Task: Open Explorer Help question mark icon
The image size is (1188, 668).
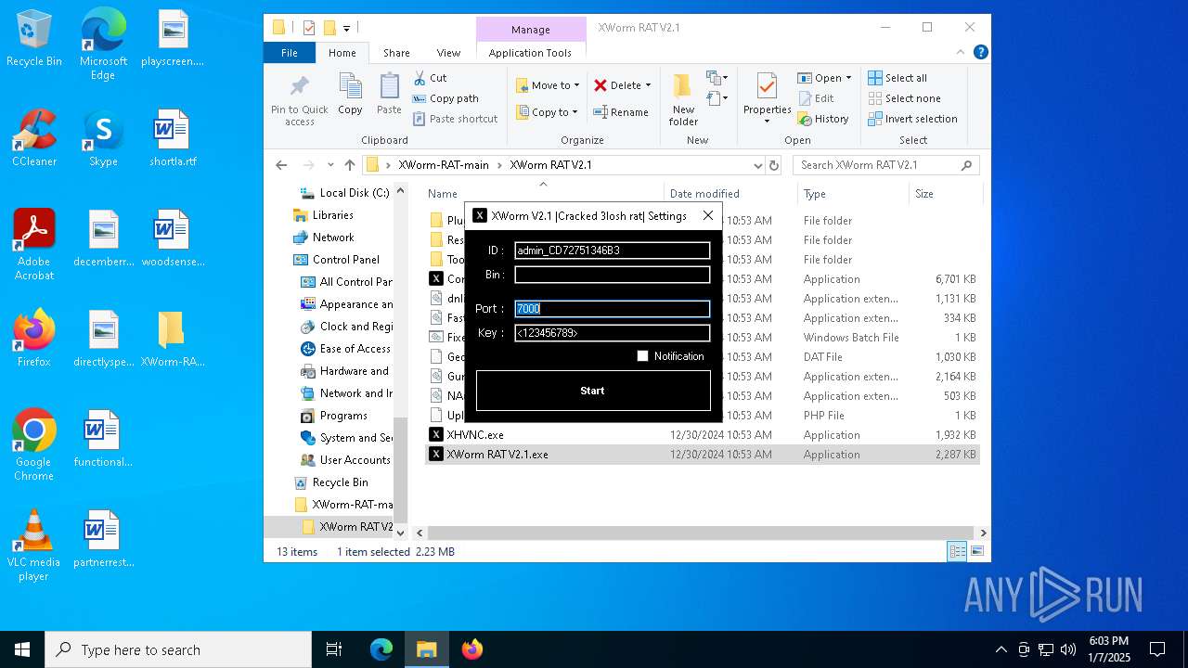Action: coord(980,53)
